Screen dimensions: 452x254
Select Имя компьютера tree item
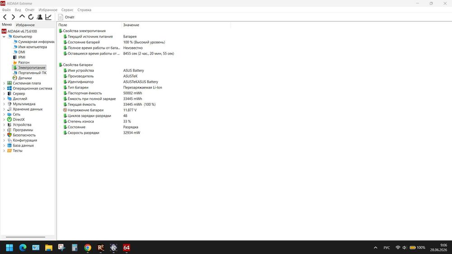(33, 47)
